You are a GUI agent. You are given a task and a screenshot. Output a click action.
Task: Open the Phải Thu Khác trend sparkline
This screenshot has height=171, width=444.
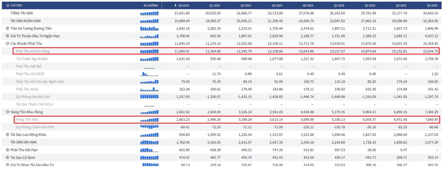pyautogui.click(x=149, y=89)
